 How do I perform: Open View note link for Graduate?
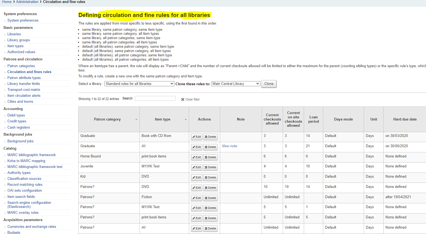[230, 146]
